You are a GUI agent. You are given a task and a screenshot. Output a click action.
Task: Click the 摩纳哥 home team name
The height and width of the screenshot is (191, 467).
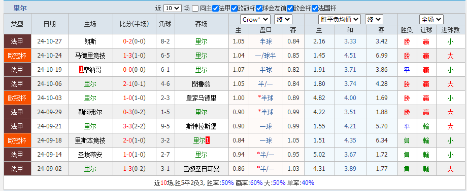(x=93, y=70)
